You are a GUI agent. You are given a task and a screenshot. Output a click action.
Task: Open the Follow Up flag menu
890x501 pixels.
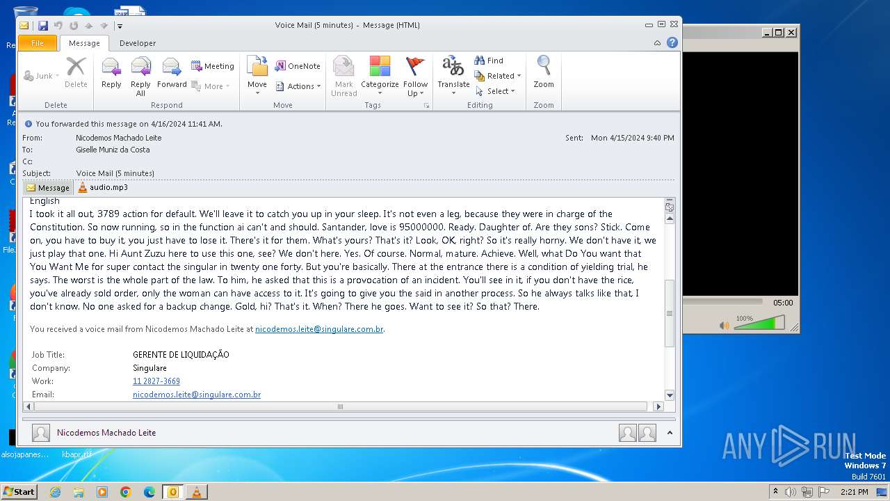[415, 77]
